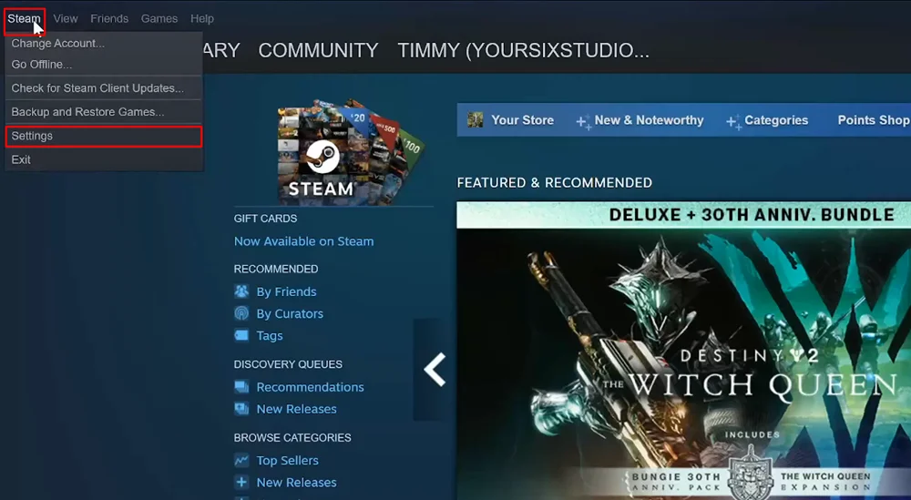Click the plus icon beside Categories
Screen dimensions: 911x500
coord(733,122)
